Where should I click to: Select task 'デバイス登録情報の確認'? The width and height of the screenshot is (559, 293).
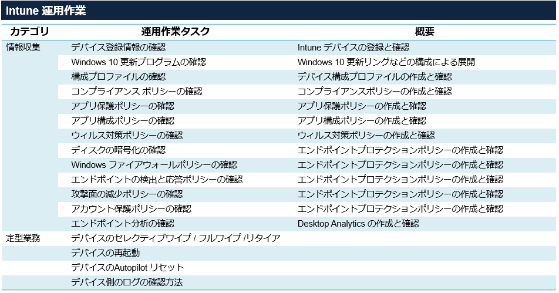coord(119,48)
